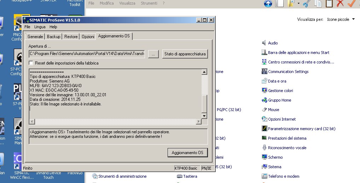Viewport: 360px width, 183px height.
Task: Open the folder options toolbar icon
Action: click(x=291, y=3)
